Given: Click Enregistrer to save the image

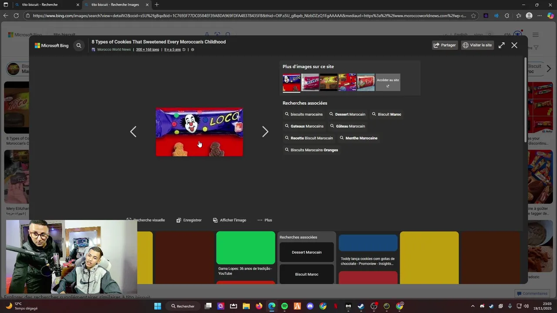Looking at the screenshot, I should [189, 220].
